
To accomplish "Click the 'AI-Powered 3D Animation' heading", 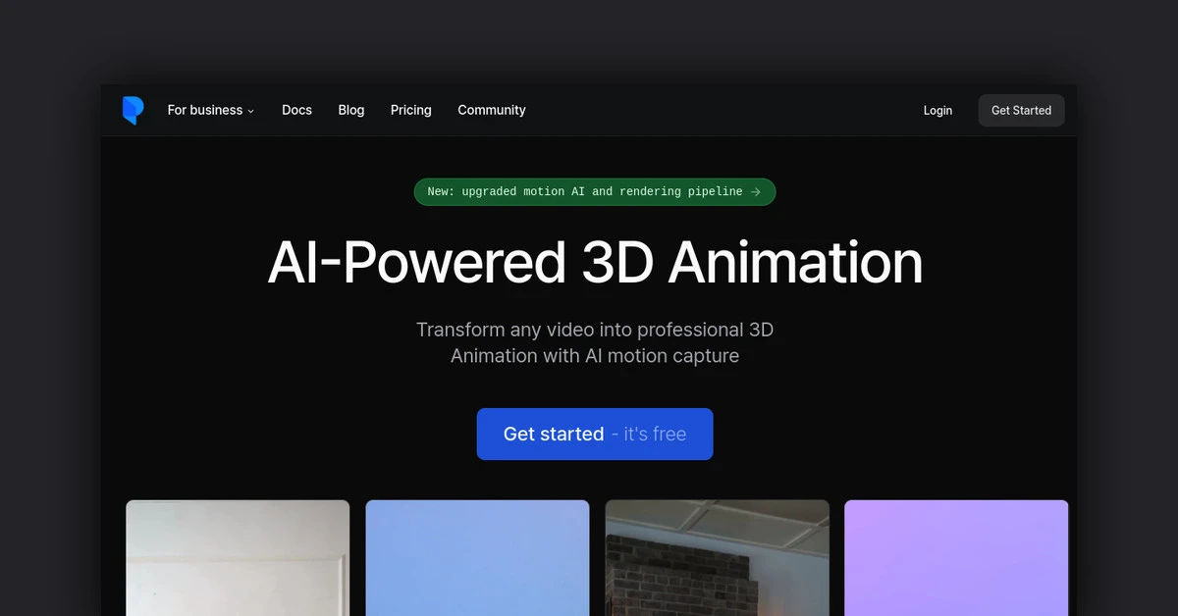I will 595,263.
